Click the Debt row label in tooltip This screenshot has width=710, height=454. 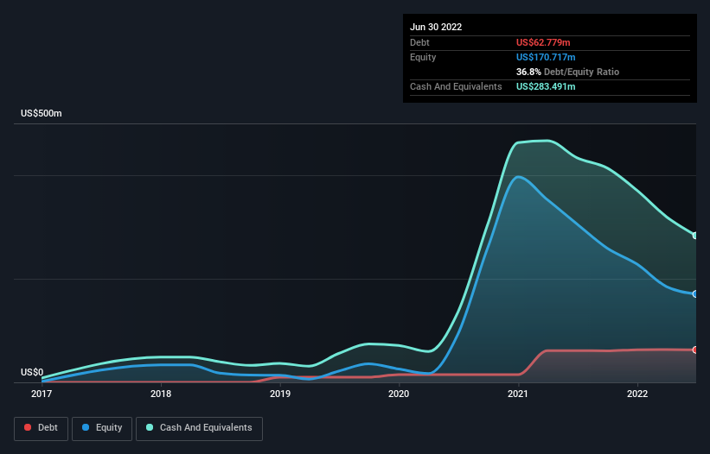419,42
